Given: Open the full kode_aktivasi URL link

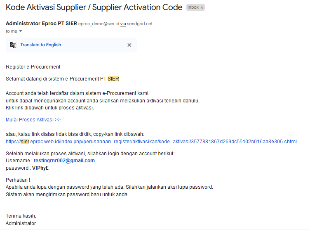Looking at the screenshot, I should pyautogui.click(x=151, y=142).
